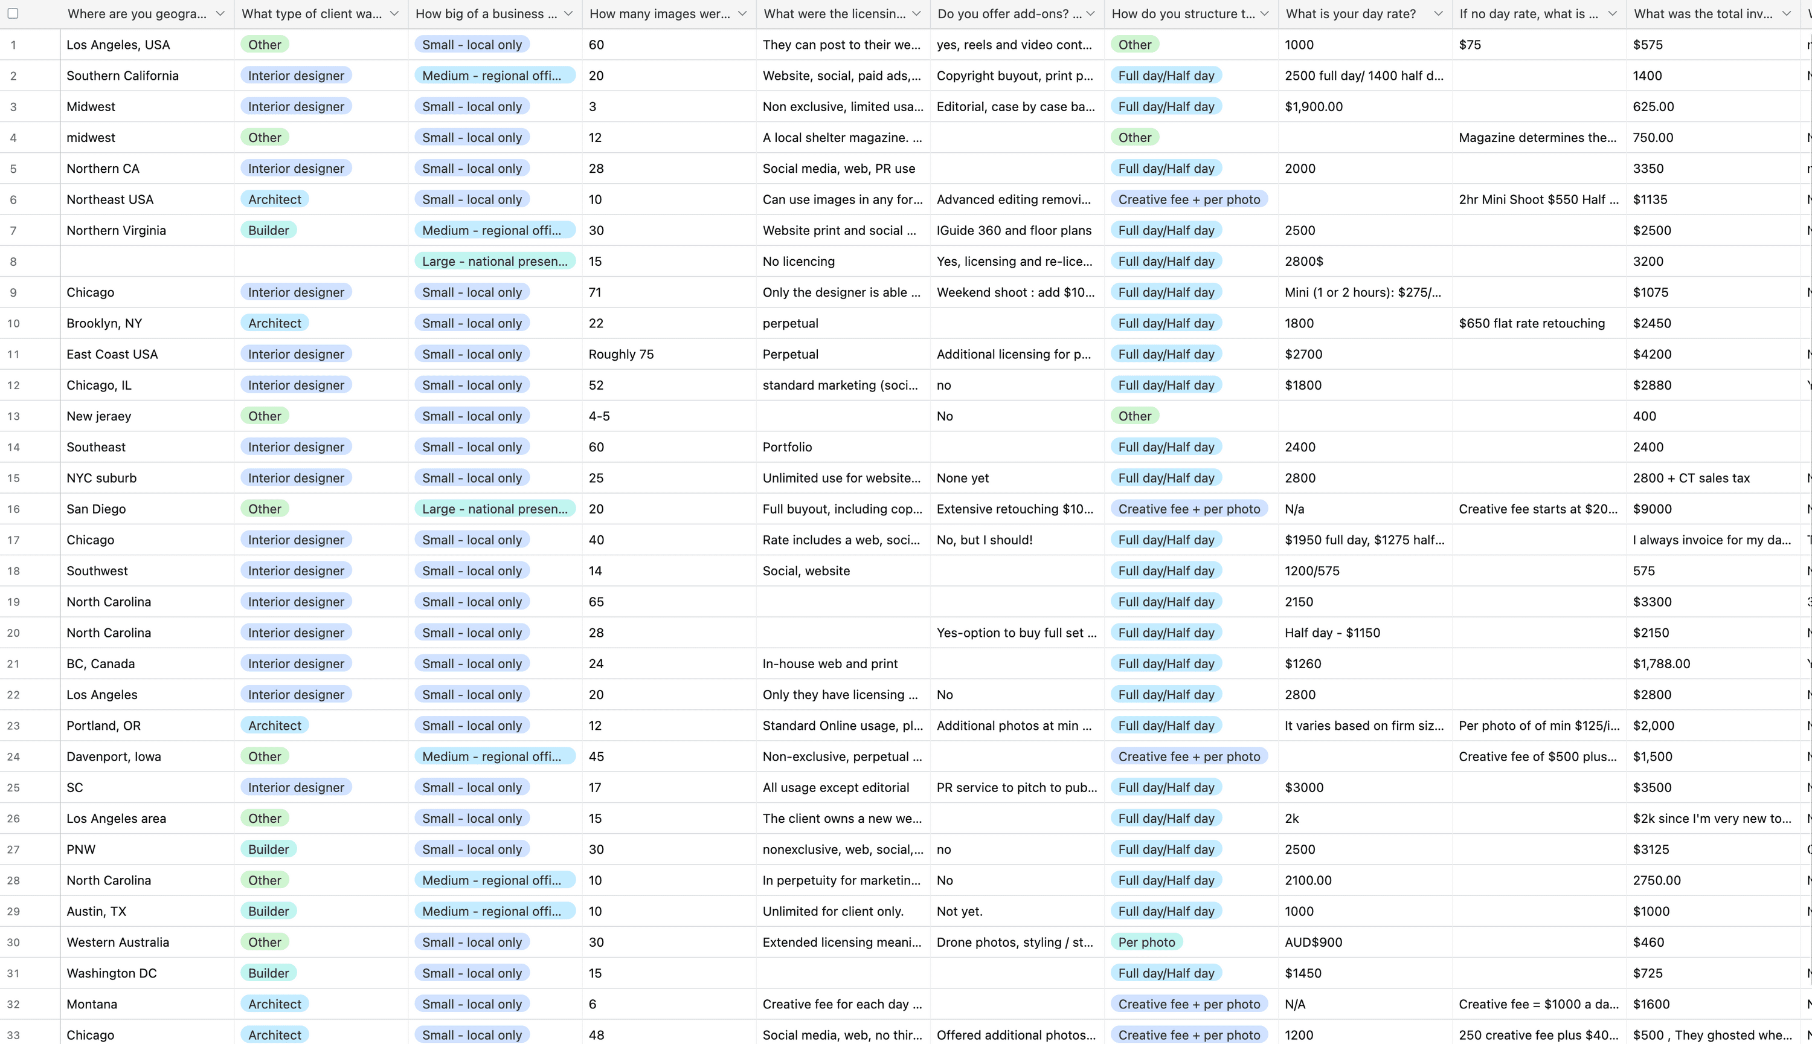Viewport: 1812px width, 1044px height.
Task: Toggle the select-all rows checkbox
Action: [x=13, y=14]
